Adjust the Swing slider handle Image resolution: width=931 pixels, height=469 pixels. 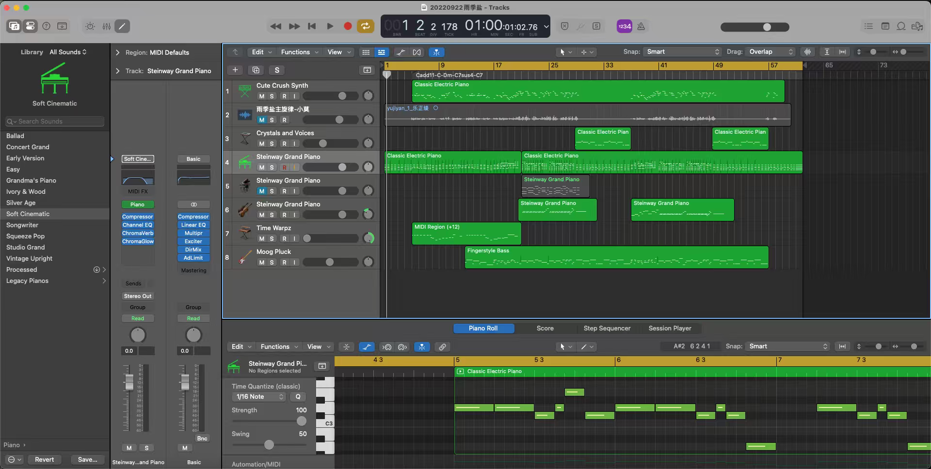(269, 445)
